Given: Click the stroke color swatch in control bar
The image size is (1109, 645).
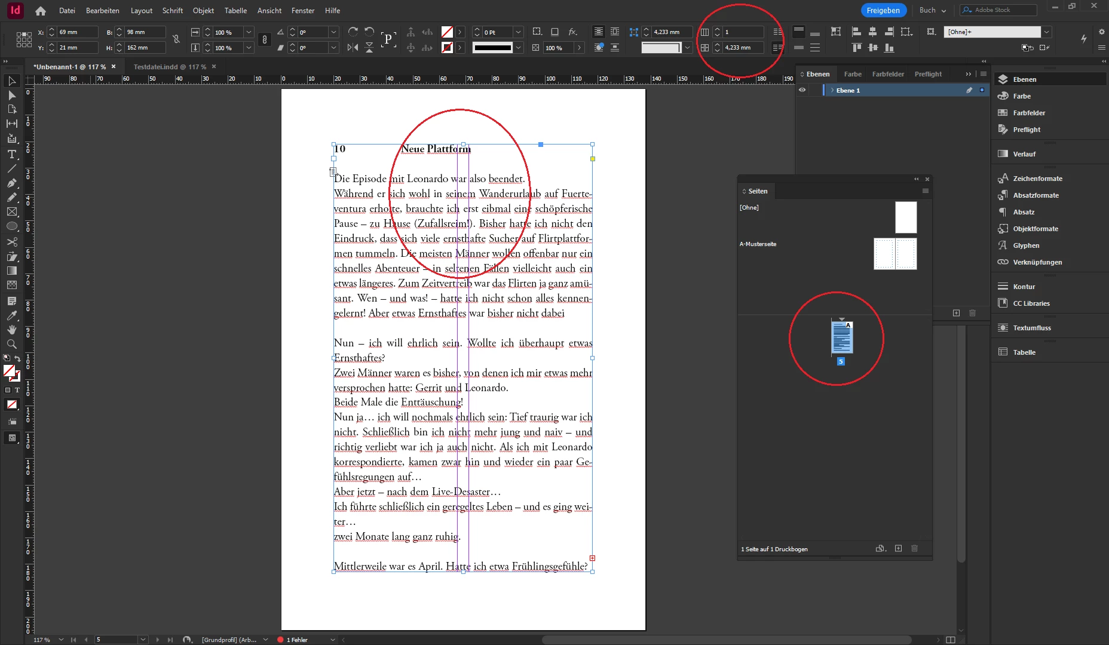Looking at the screenshot, I should click(447, 48).
